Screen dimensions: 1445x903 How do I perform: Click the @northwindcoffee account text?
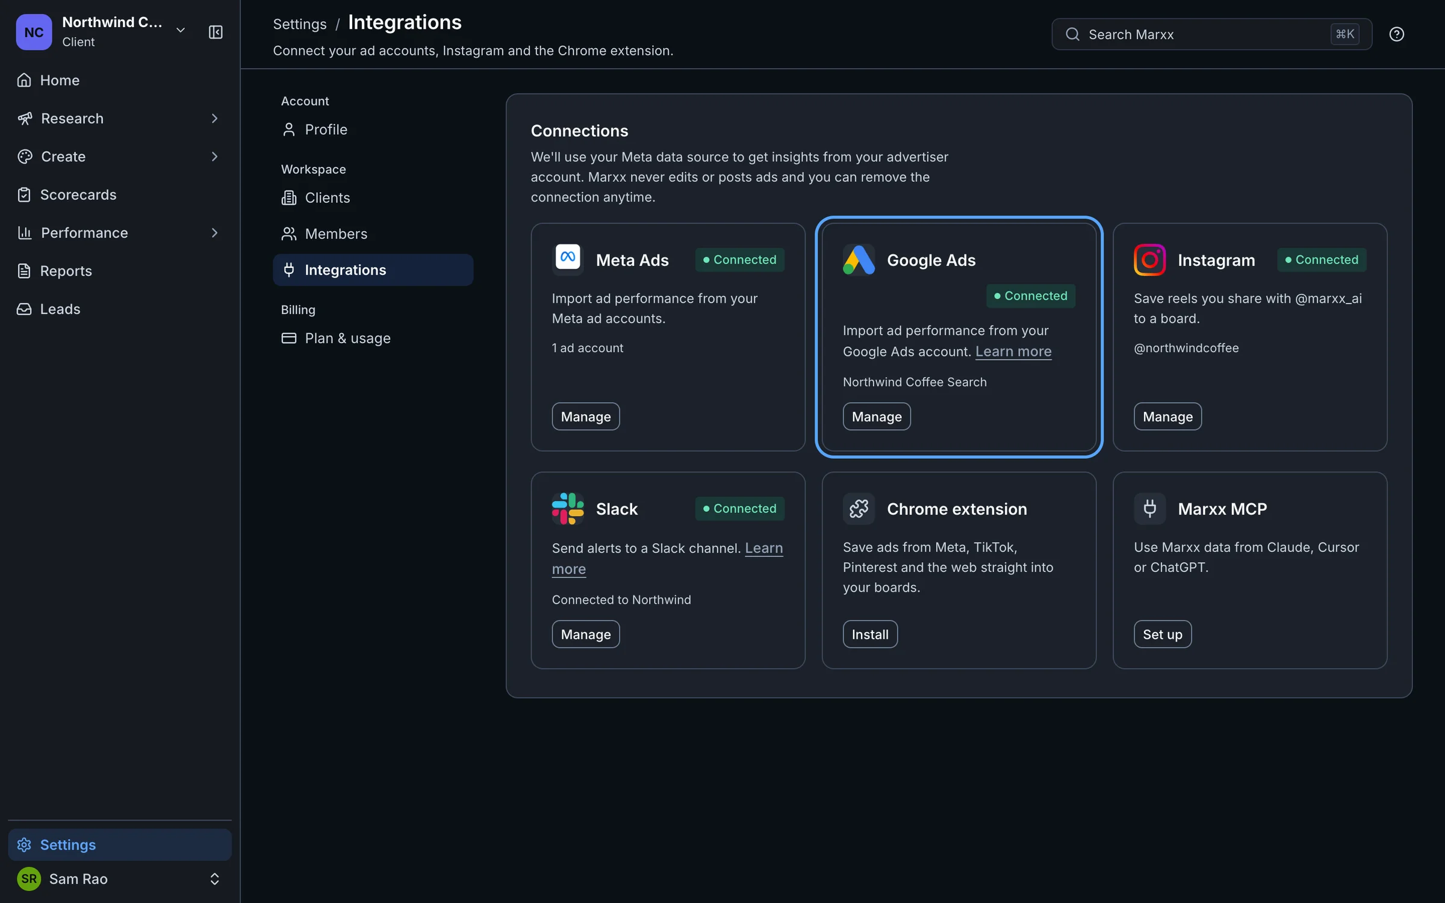point(1186,348)
